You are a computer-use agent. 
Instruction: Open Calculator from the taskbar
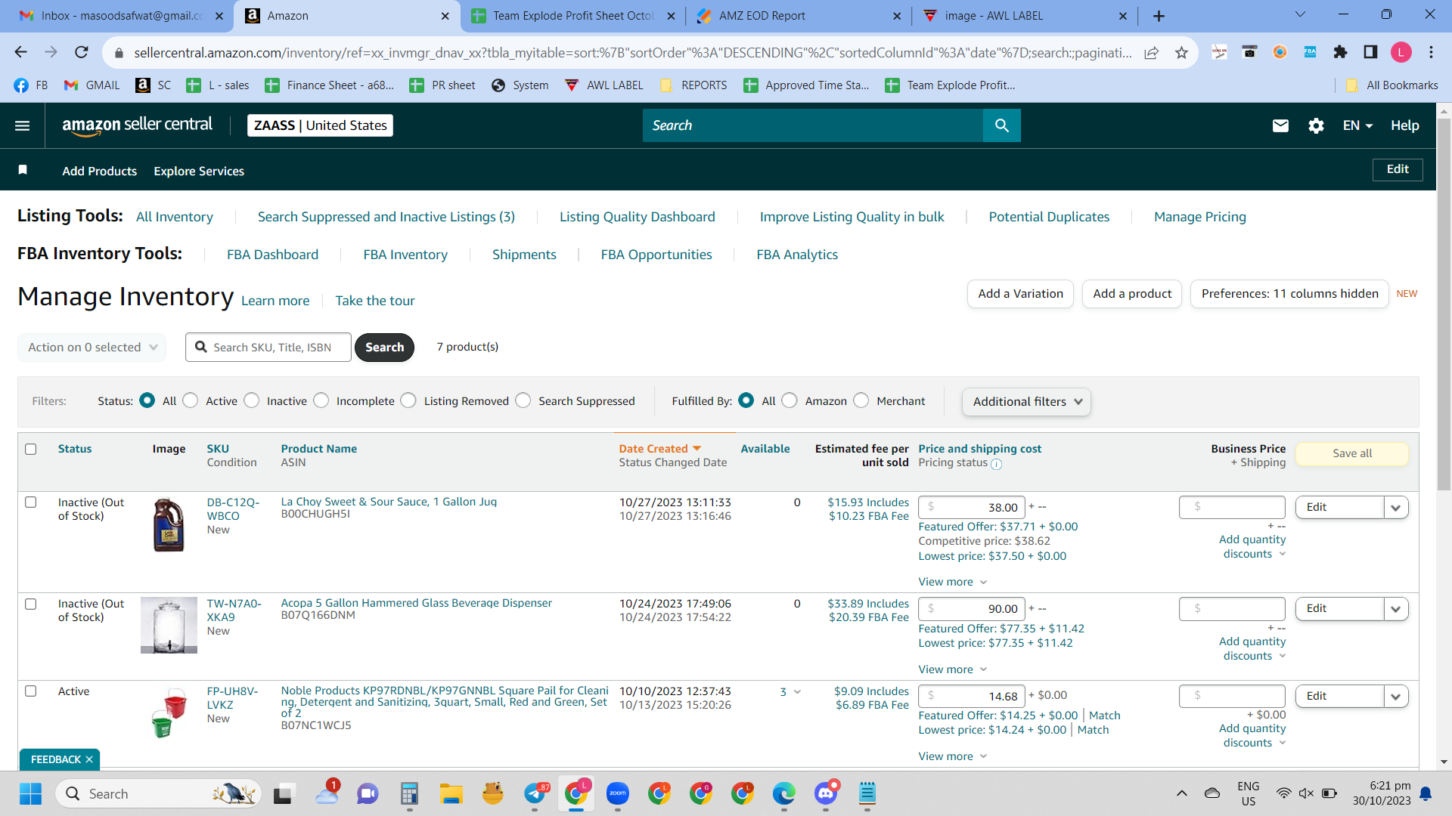click(x=409, y=793)
